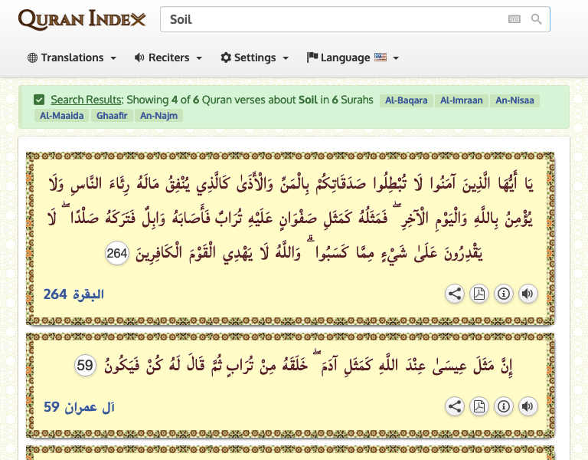Open the Settings dropdown
The height and width of the screenshot is (460, 588).
(255, 58)
